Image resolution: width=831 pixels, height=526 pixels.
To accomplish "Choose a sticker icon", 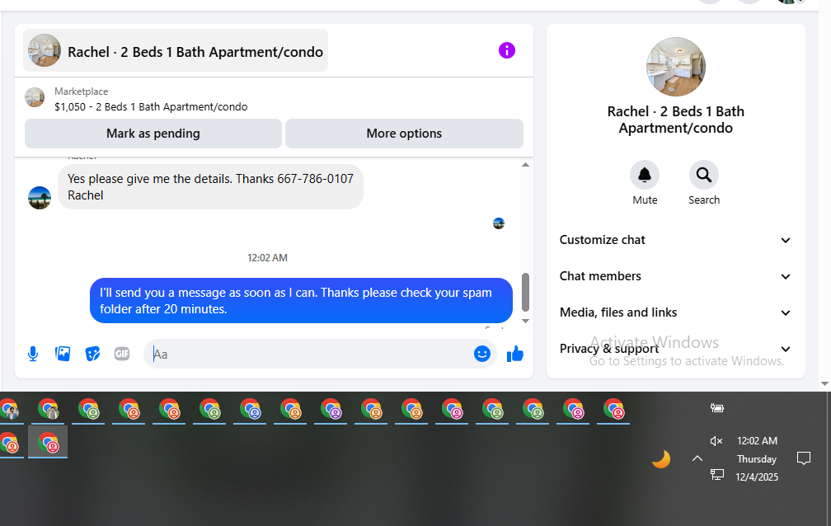I will tap(92, 354).
